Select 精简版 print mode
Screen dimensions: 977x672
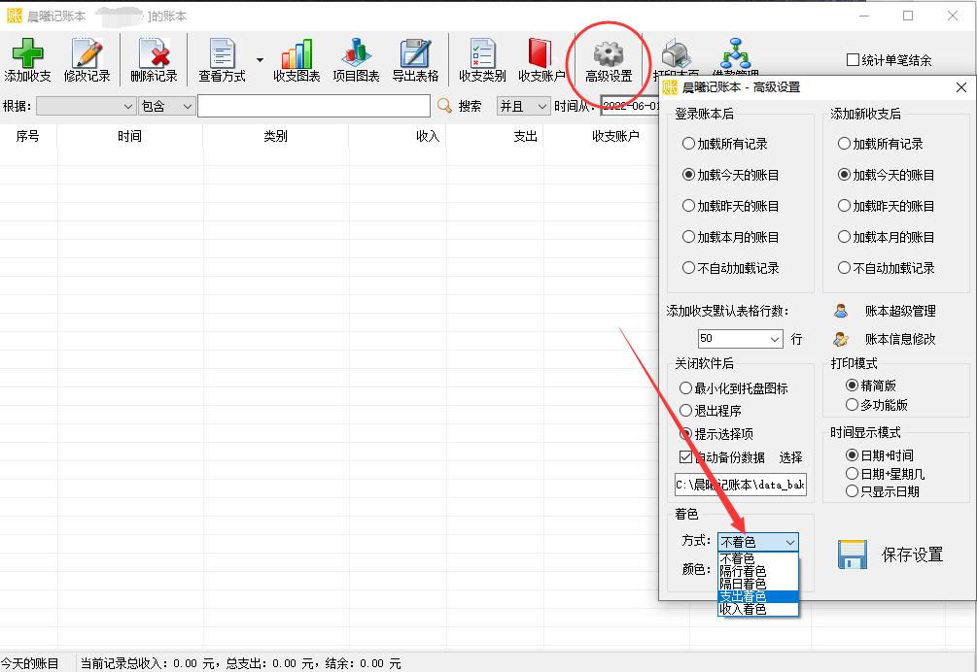pyautogui.click(x=852, y=386)
